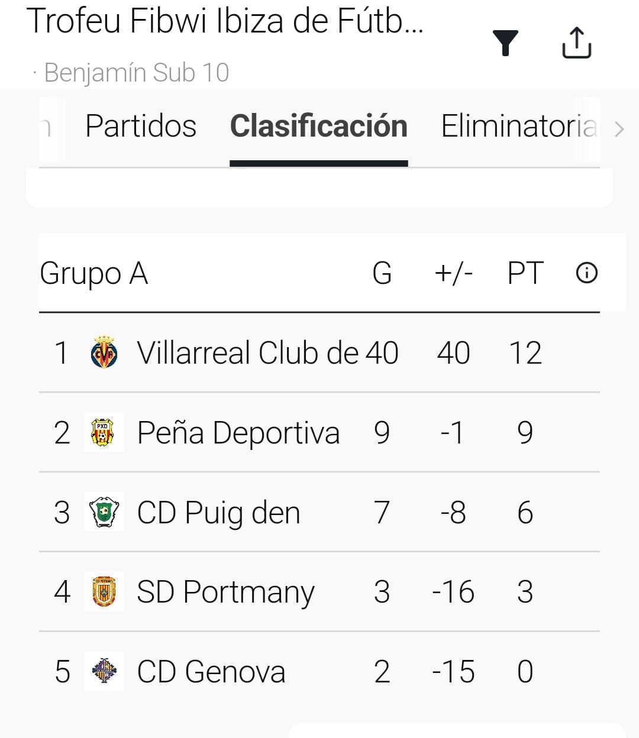Open the filter funnel icon
The height and width of the screenshot is (738, 639).
point(505,43)
